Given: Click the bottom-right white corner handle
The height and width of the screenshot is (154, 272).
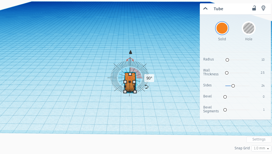Looking at the screenshot, I should pos(135,92).
